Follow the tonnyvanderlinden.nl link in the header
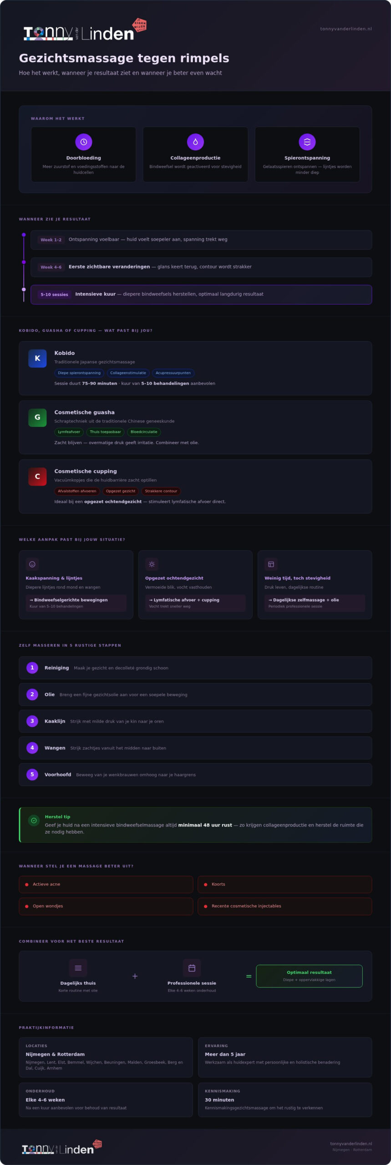Viewport: 391px width, 1165px height. (x=346, y=29)
